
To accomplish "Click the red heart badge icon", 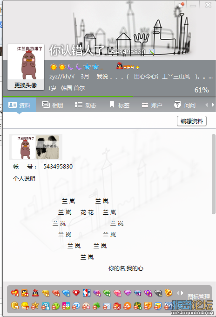I will pyautogui.click(x=76, y=293).
